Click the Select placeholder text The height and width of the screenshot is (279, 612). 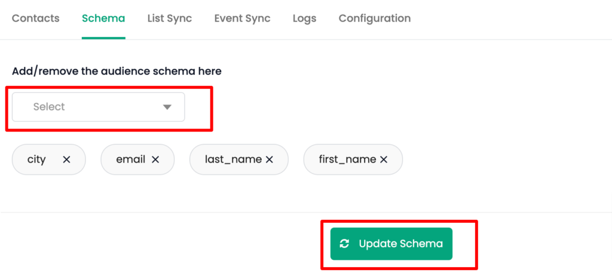(49, 107)
